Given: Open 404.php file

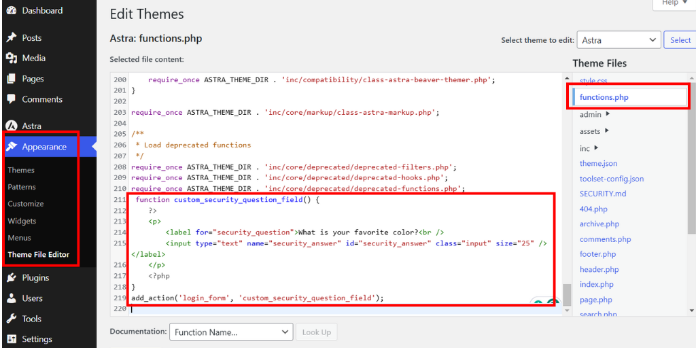Looking at the screenshot, I should (x=593, y=209).
